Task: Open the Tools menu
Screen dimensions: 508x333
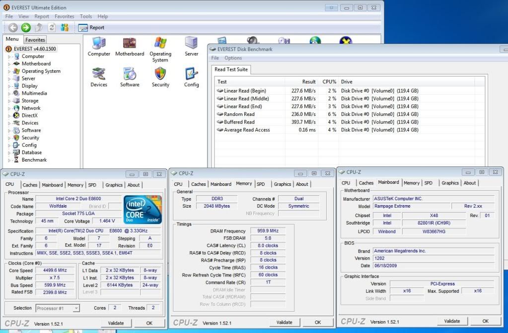Action: coord(86,16)
